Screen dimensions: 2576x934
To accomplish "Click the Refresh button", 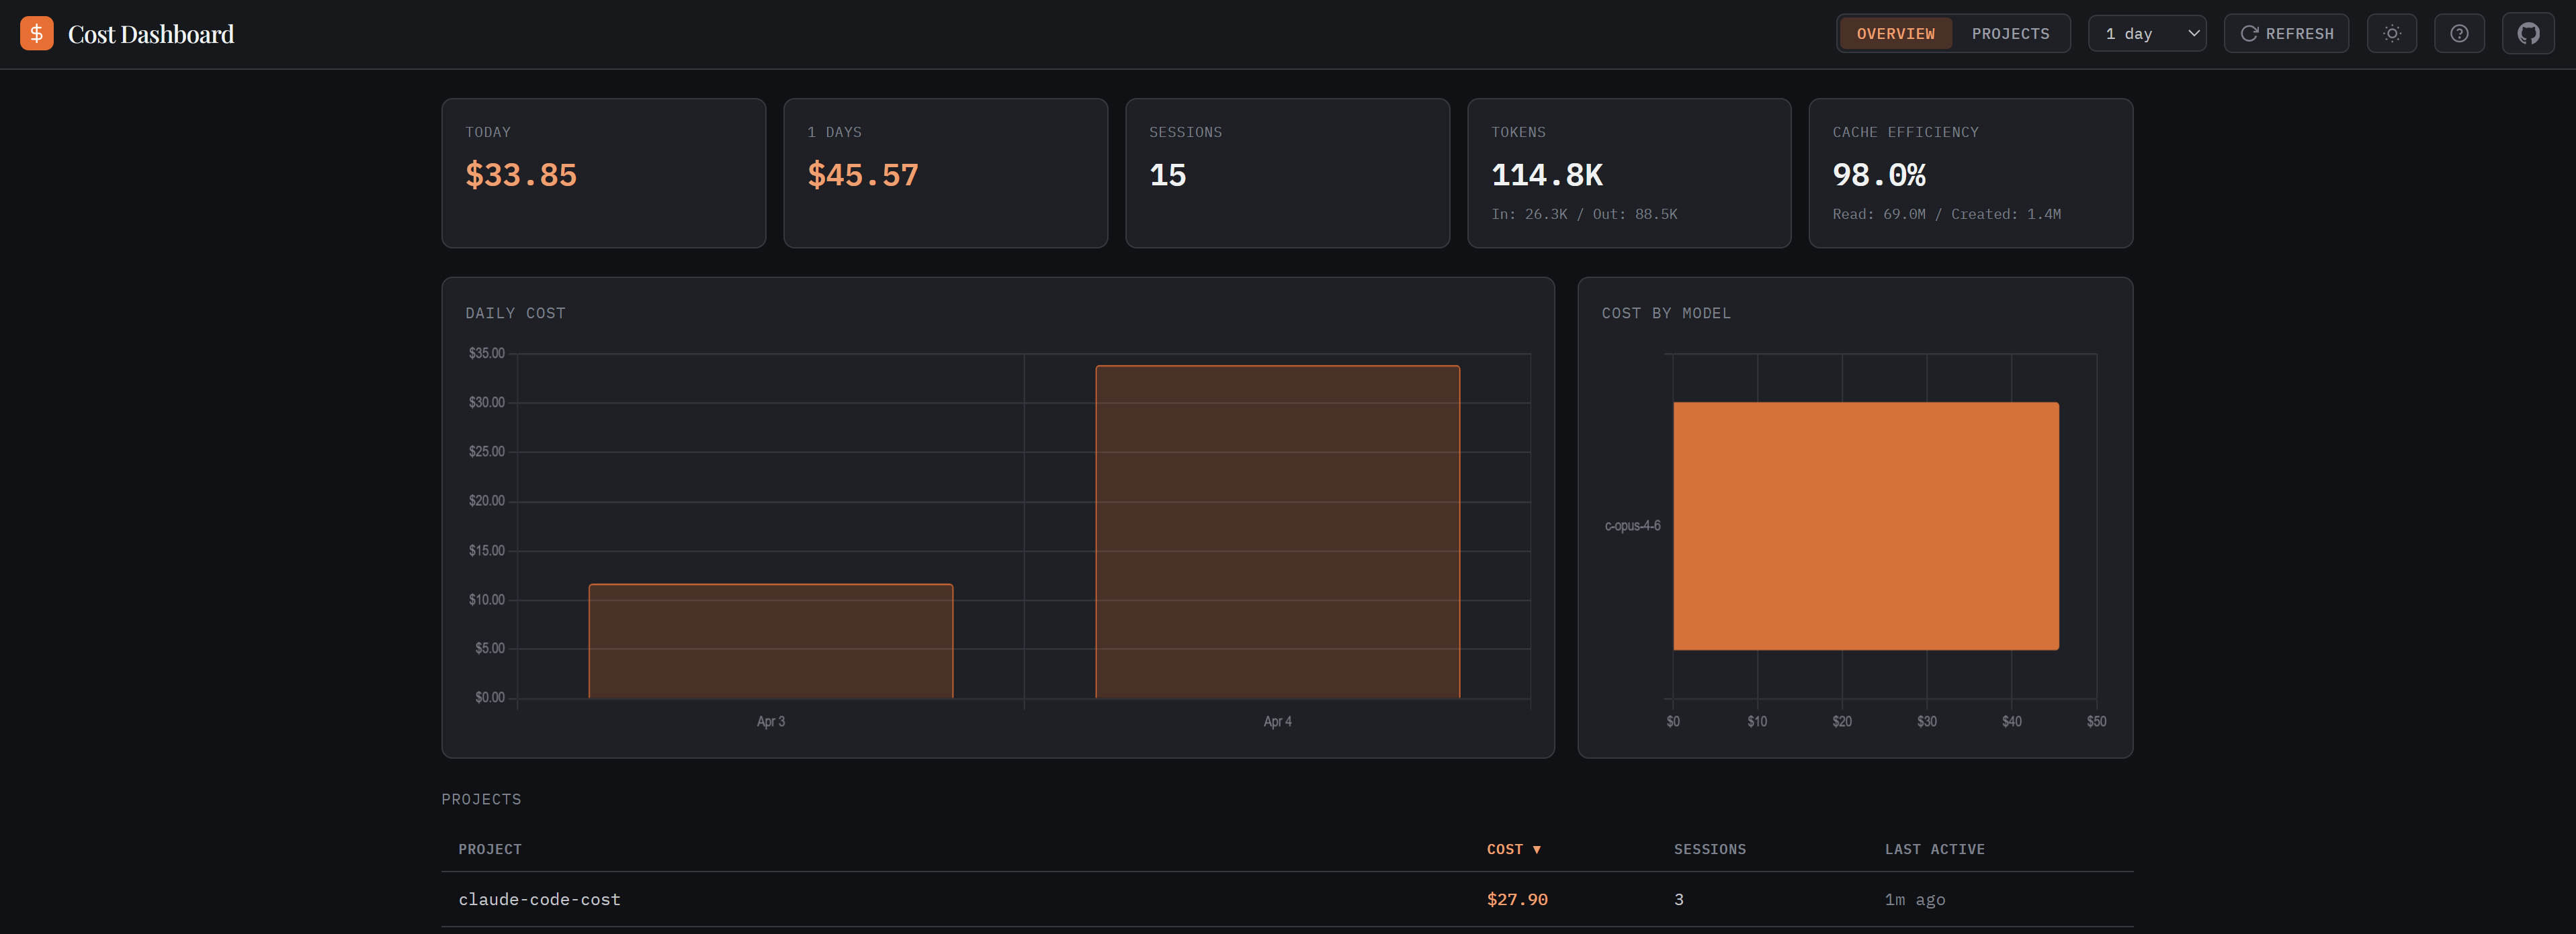I will tap(2286, 34).
